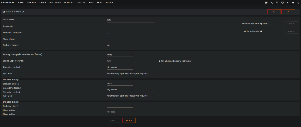Screen dimensions: 301x127
Task: Open the terminal icon
Action: (x=272, y=2)
